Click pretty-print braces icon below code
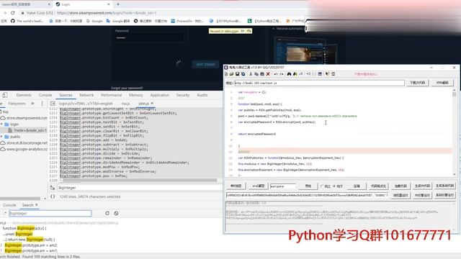The image size is (461, 259). click(53, 196)
